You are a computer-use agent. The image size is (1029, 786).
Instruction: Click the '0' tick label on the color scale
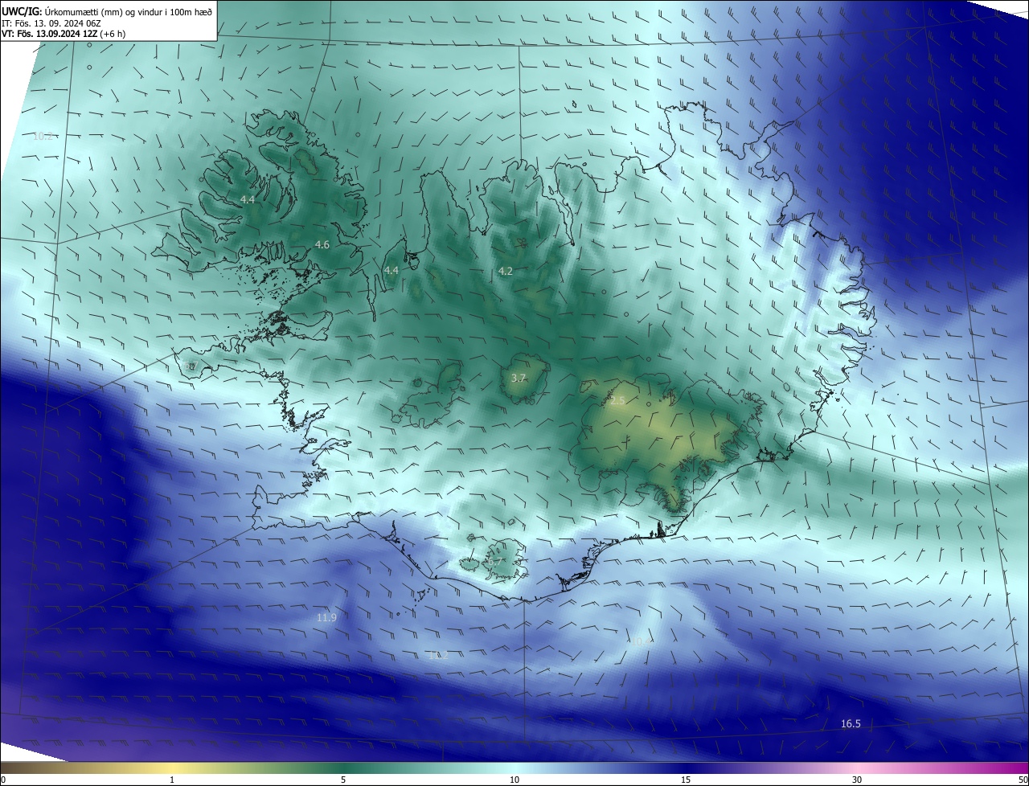(x=3, y=780)
